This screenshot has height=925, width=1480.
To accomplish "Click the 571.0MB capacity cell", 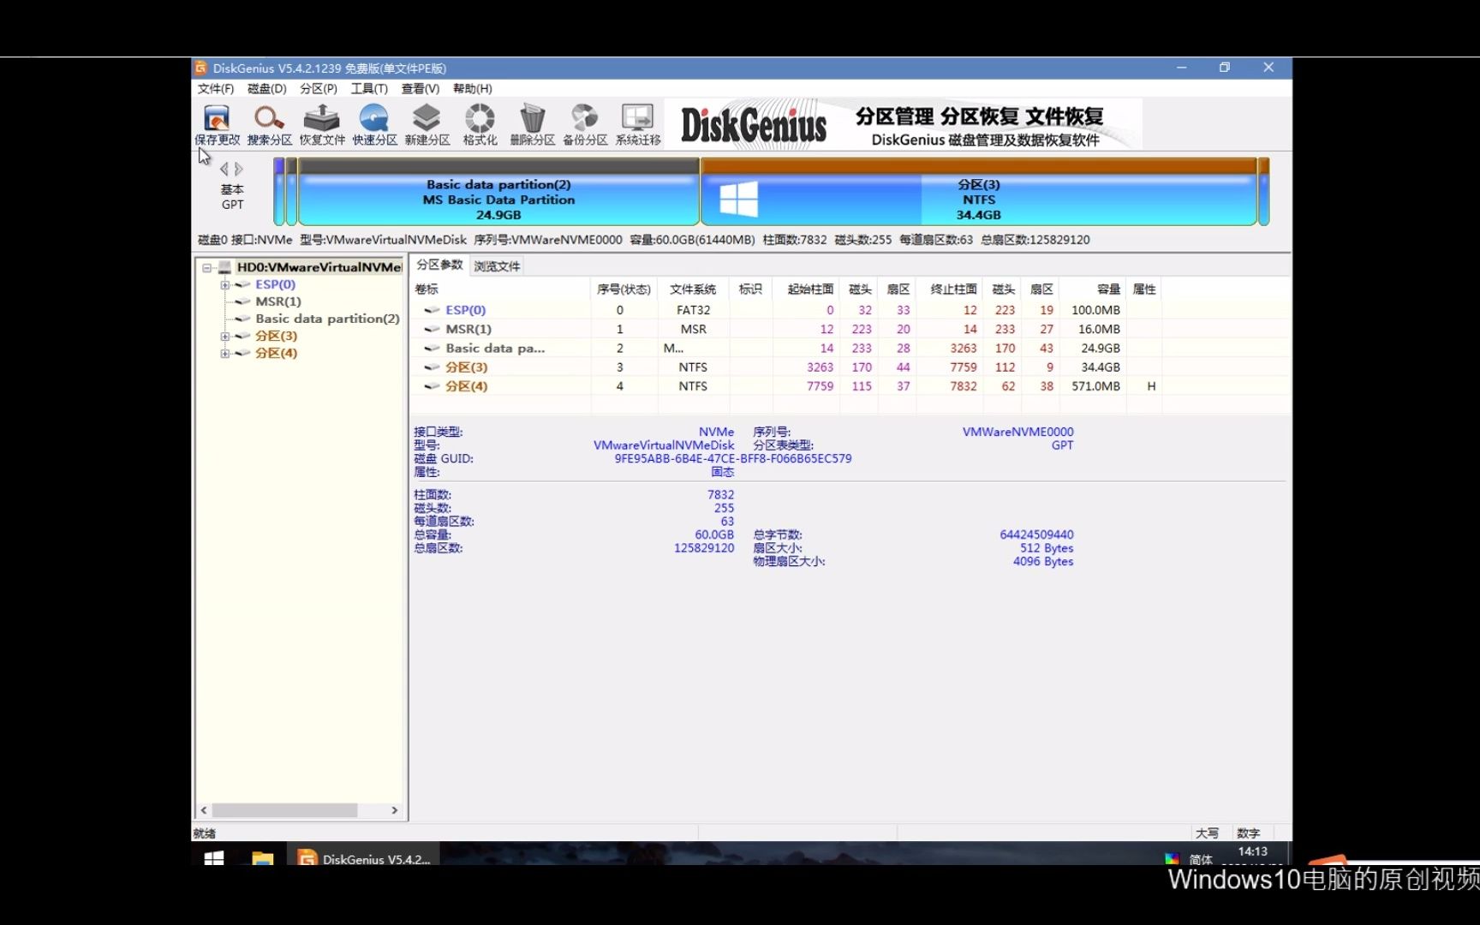I will 1095,386.
